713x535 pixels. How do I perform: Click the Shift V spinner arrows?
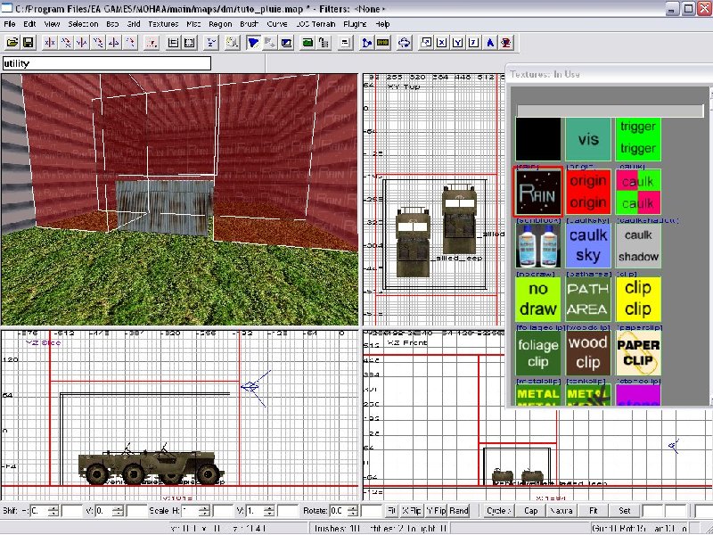pyautogui.click(x=118, y=511)
